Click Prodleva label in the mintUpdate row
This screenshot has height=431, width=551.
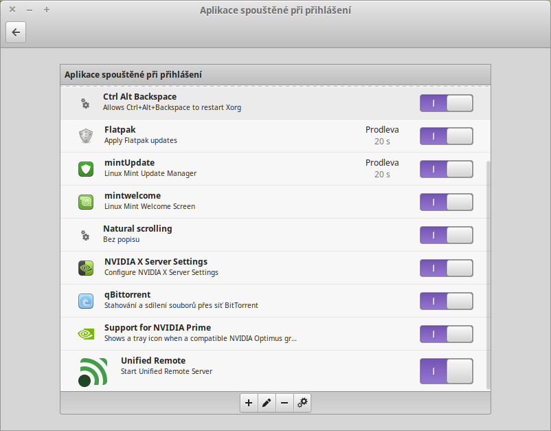click(382, 163)
